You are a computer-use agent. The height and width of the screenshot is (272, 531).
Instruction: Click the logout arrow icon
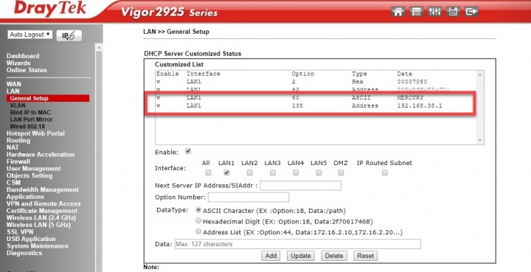coord(471,12)
